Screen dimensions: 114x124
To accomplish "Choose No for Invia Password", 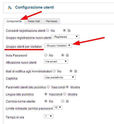I will tap(46, 55).
